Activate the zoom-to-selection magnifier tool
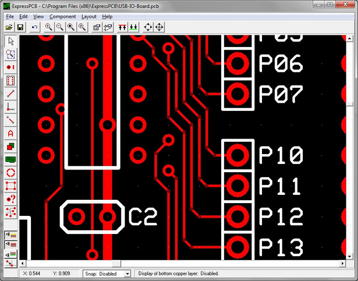Viewport: 358px width, 281px height. (10, 54)
